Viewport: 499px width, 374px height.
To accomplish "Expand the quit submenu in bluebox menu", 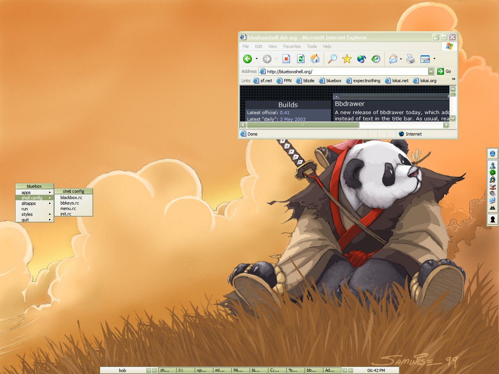I will coord(50,220).
